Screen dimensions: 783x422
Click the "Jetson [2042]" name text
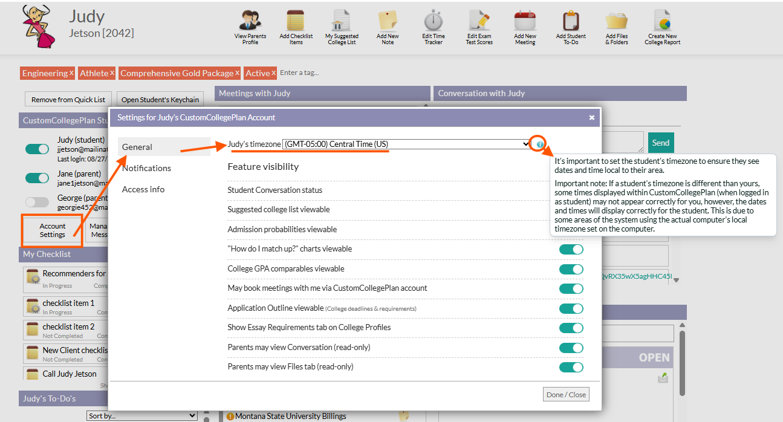[102, 33]
